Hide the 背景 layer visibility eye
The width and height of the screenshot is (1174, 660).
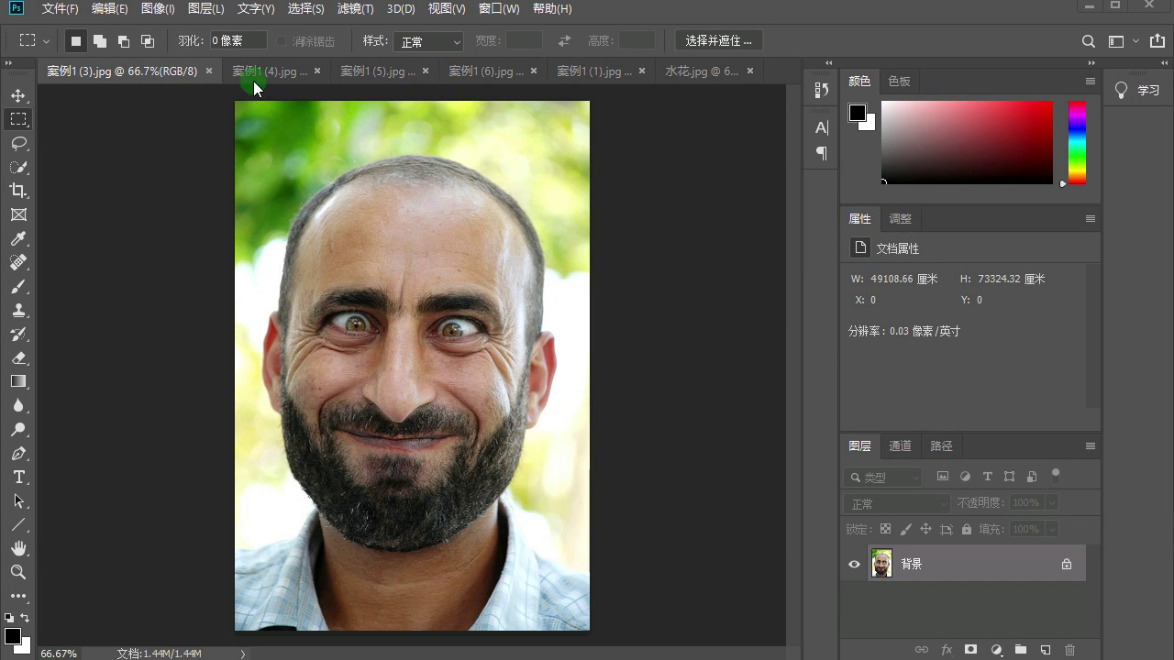point(854,565)
